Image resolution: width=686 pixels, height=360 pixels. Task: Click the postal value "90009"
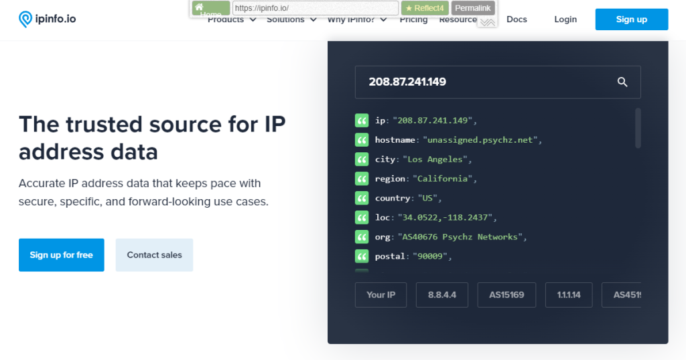pyautogui.click(x=429, y=256)
